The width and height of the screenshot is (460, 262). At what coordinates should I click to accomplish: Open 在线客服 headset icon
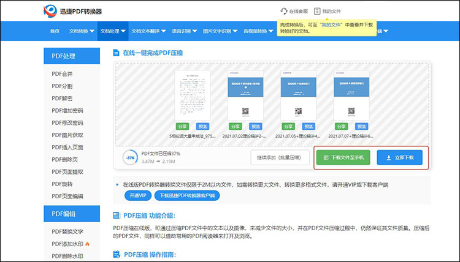[x=284, y=11]
